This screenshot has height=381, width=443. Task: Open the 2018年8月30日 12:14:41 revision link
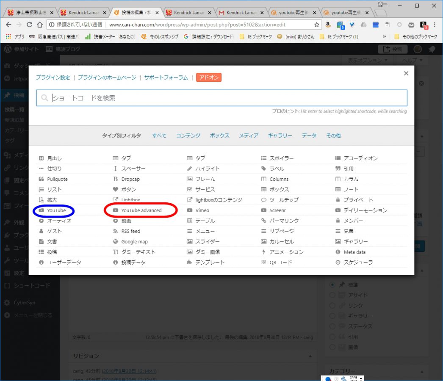pyautogui.click(x=129, y=371)
